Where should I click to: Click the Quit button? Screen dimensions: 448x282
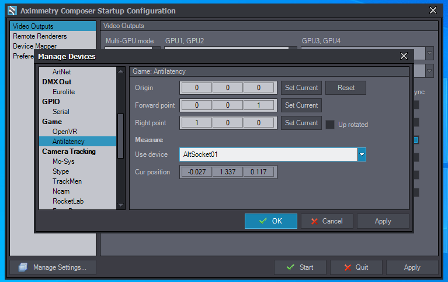356,267
